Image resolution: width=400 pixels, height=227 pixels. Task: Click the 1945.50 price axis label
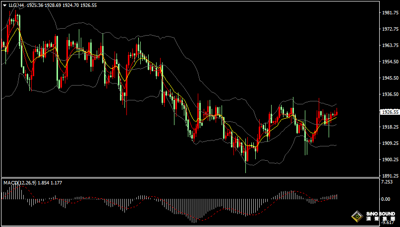point(389,78)
